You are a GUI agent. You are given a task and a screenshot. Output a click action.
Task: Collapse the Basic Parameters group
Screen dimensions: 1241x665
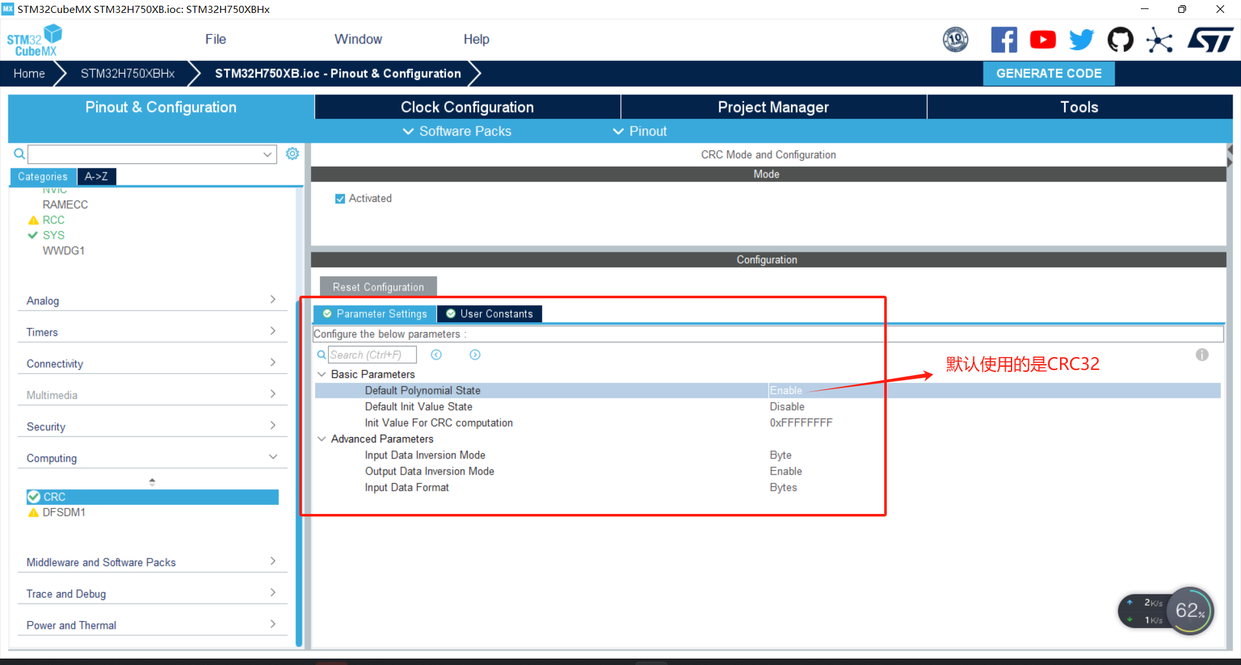[x=321, y=374]
